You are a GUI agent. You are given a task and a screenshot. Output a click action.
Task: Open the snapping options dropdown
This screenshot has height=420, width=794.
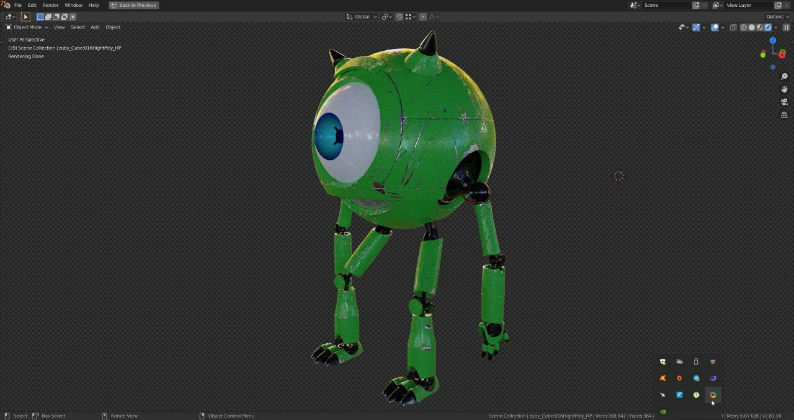click(x=411, y=17)
